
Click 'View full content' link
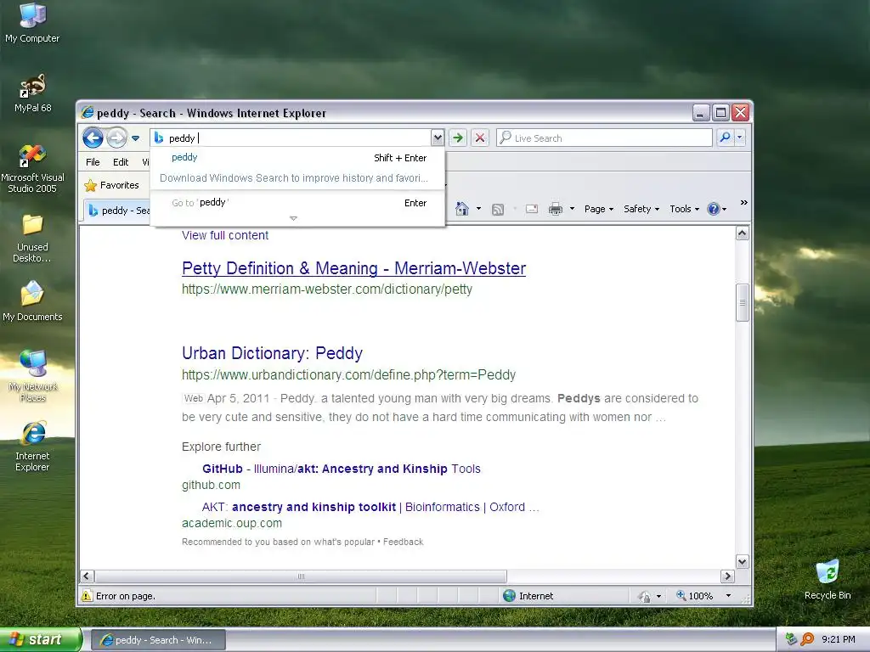coord(224,235)
